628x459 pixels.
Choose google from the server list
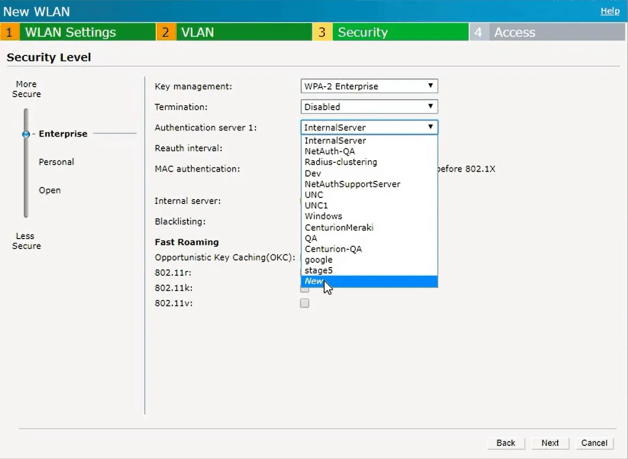pos(319,260)
